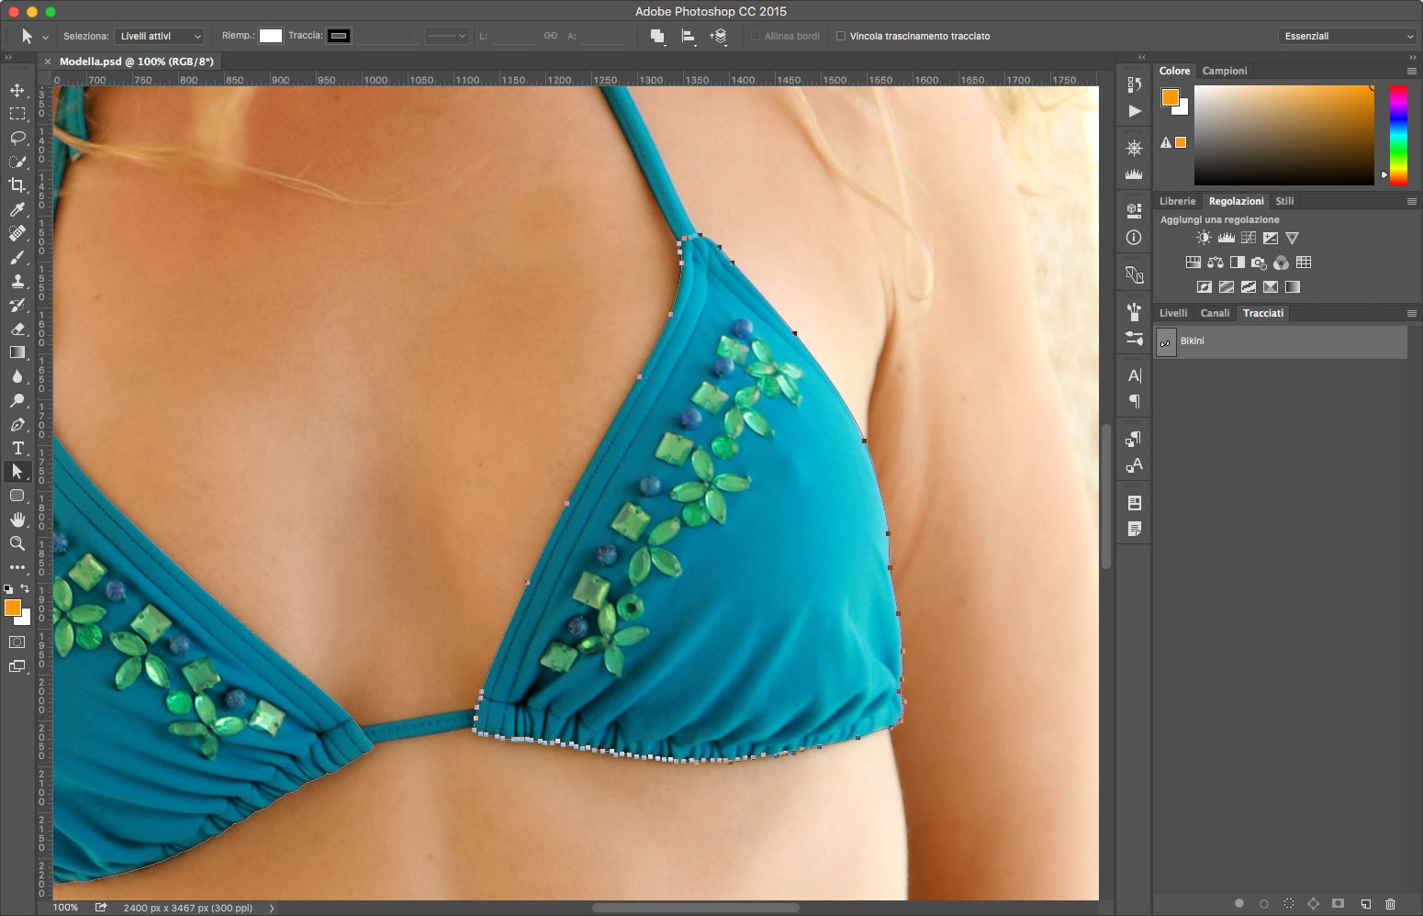Add a Levels adjustment
Image resolution: width=1423 pixels, height=916 pixels.
(x=1226, y=238)
